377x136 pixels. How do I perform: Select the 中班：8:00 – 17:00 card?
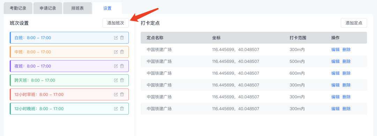(x=69, y=52)
